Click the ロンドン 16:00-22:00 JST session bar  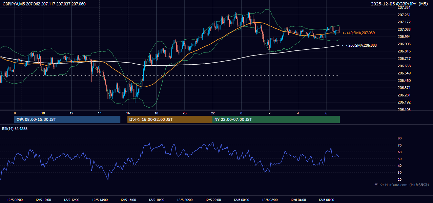(170, 119)
